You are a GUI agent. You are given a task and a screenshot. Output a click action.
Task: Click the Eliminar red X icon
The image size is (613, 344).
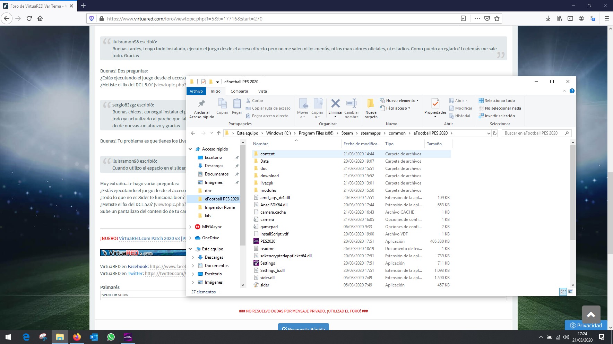pos(335,103)
